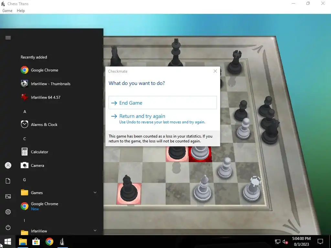This screenshot has width=331, height=248.
Task: Click the white piece on the red-highlighted square
Action: click(x=200, y=153)
